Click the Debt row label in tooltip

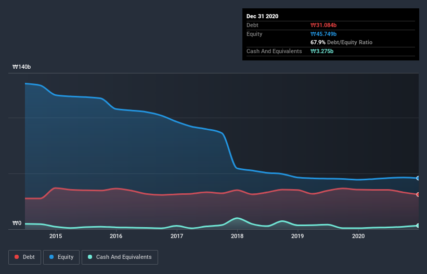tap(252, 25)
